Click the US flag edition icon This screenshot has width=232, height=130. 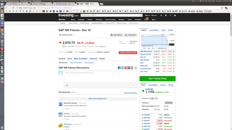(175, 15)
